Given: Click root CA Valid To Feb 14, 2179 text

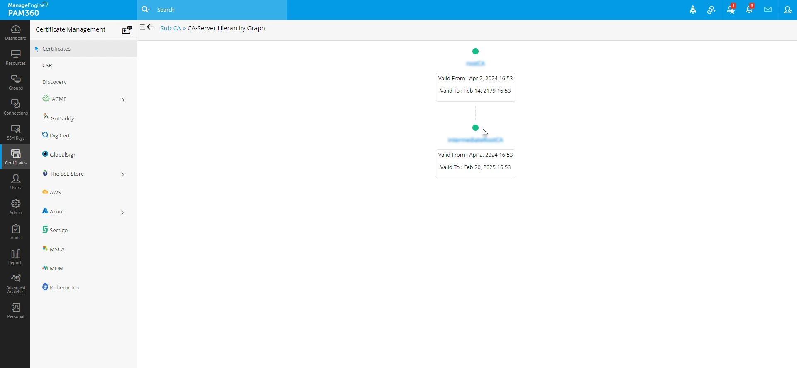Looking at the screenshot, I should click(x=475, y=91).
